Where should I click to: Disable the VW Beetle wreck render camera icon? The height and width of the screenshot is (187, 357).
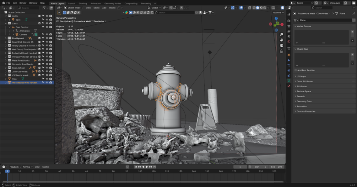coord(51,75)
